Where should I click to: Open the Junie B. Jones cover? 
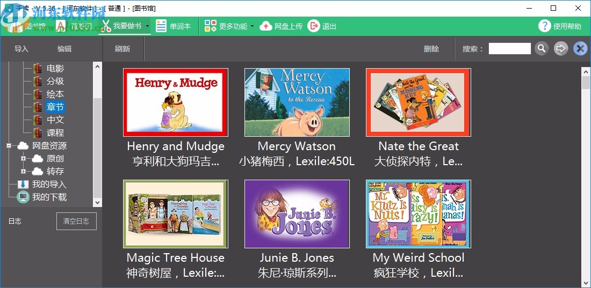(x=297, y=214)
